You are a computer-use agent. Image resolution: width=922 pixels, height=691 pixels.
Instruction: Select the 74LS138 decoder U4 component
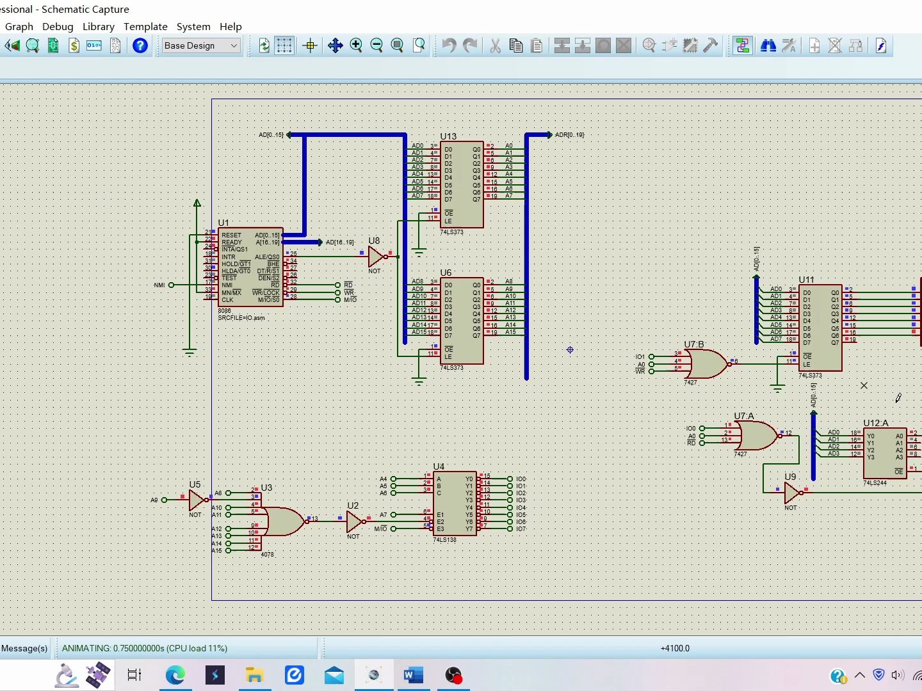[455, 504]
